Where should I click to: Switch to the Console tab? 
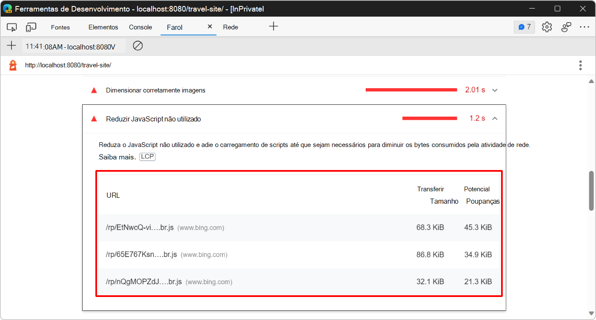[140, 27]
